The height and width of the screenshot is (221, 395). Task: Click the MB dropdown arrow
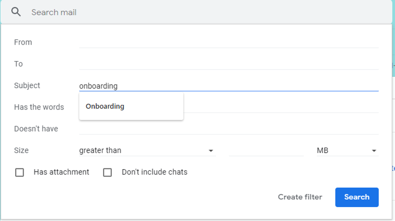pyautogui.click(x=374, y=151)
